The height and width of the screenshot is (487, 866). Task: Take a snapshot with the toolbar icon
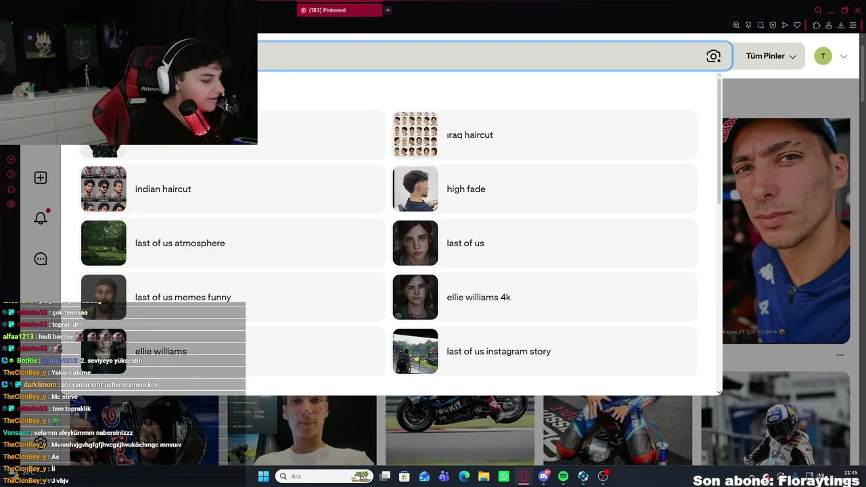pyautogui.click(x=760, y=25)
